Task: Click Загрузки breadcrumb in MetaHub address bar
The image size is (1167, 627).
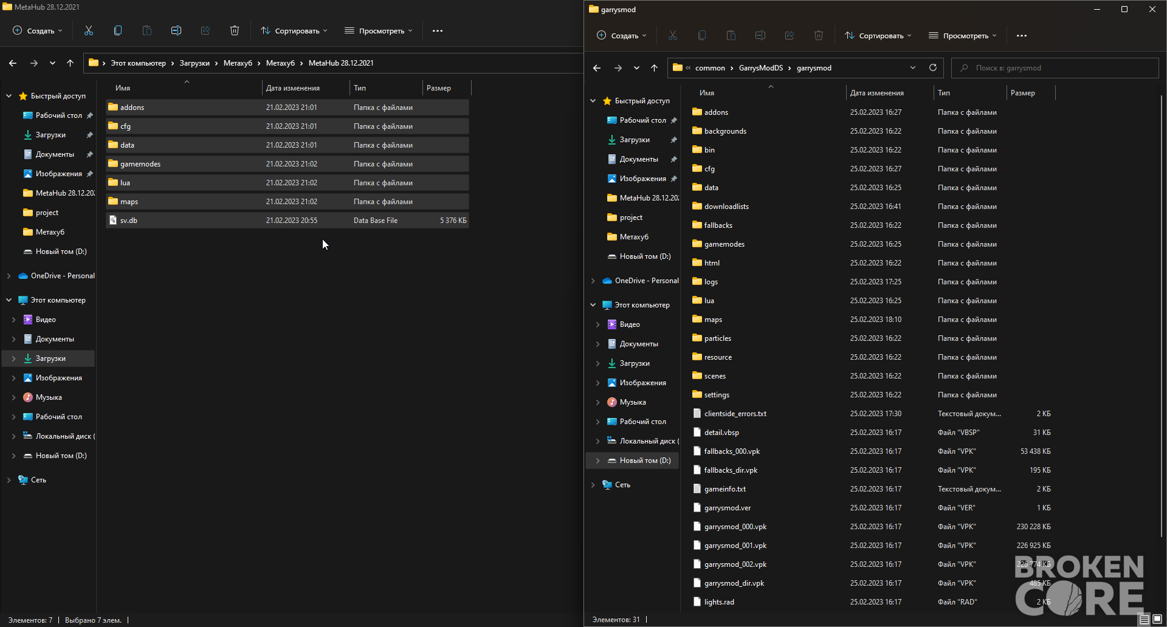Action: pos(194,63)
